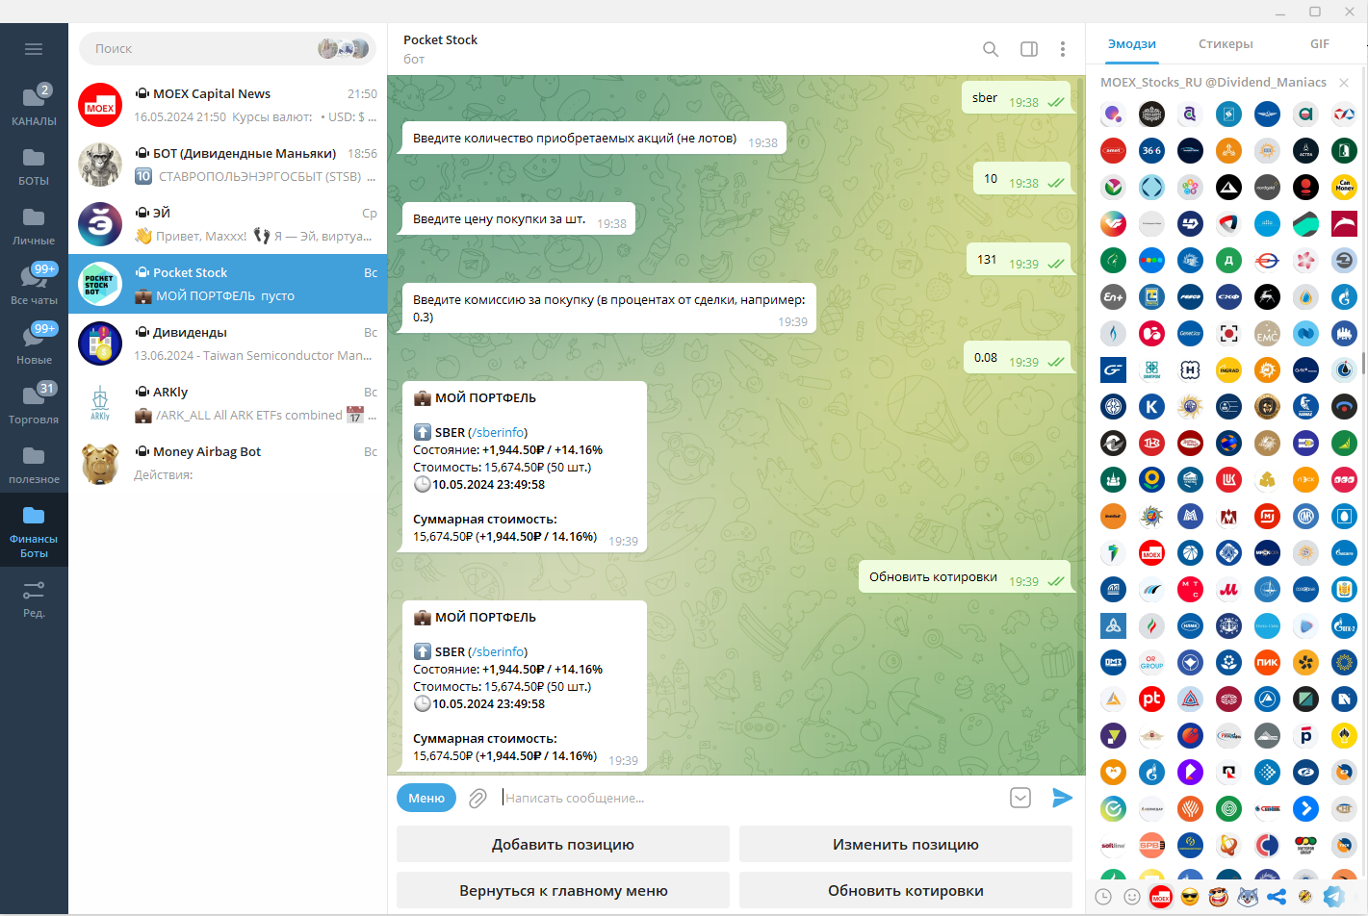1368x916 pixels.
Task: Switch to the Эмодзи tab
Action: (x=1132, y=44)
